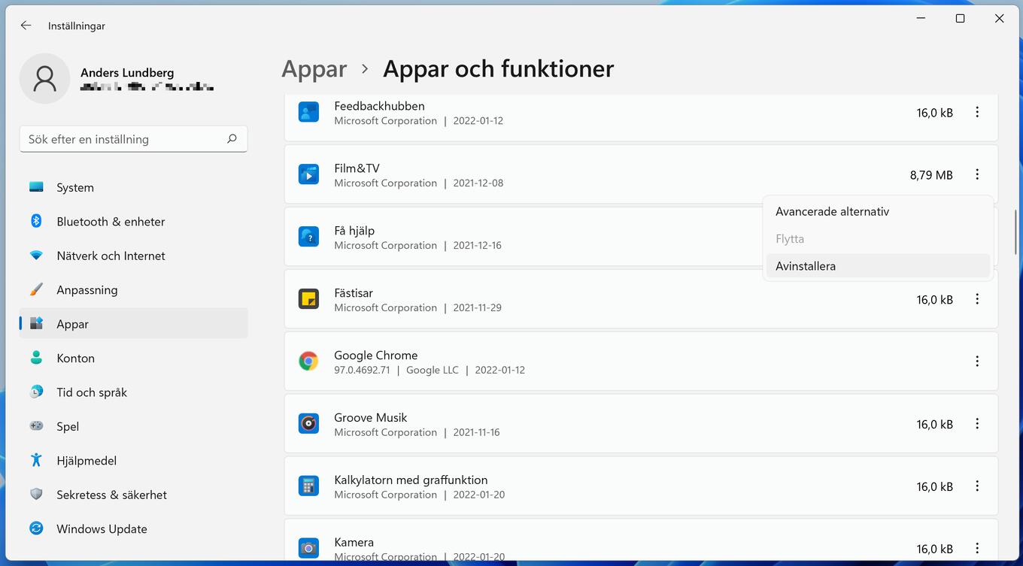Click Flytta in the context menu
Screen dimensions: 1023x566
[x=878, y=239]
